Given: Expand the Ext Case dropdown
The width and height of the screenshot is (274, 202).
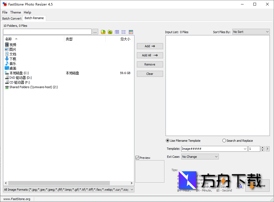Looking at the screenshot, I should pyautogui.click(x=200, y=157).
